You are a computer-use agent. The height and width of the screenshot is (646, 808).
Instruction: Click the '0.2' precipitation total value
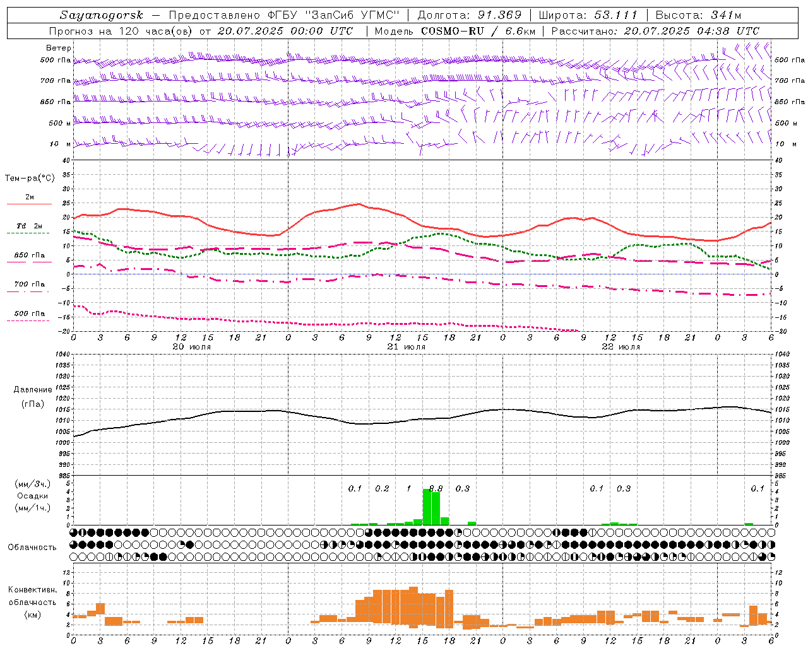(382, 488)
